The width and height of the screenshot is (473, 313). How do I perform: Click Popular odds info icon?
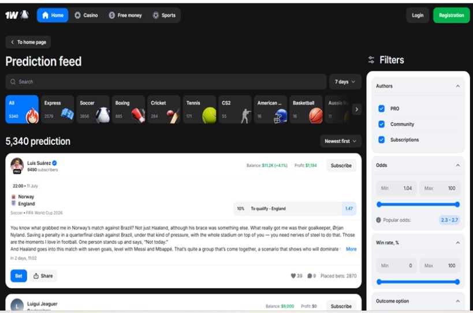pos(379,220)
